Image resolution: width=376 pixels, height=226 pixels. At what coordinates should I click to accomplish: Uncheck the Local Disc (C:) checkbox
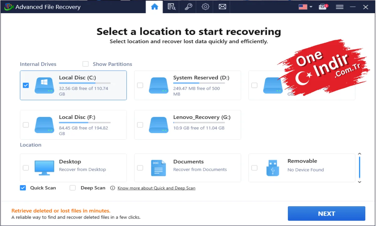[x=26, y=85]
